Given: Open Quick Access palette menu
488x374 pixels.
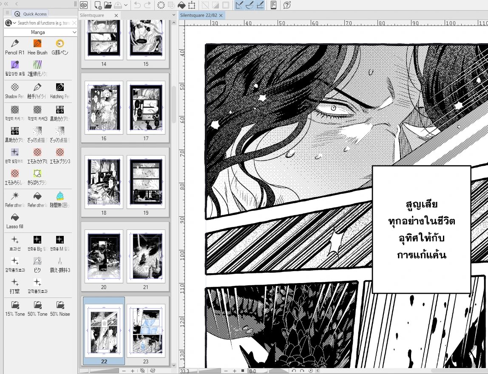Looking at the screenshot, I should coord(7,13).
